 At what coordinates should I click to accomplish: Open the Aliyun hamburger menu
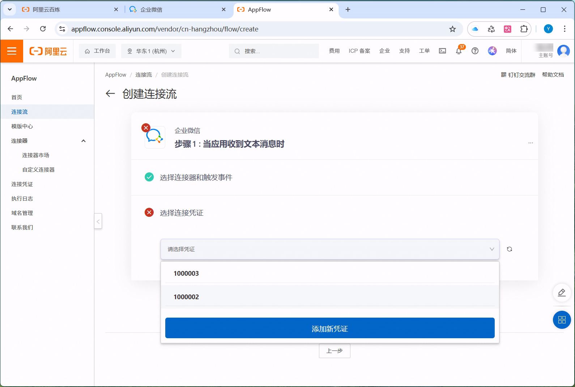click(12, 51)
